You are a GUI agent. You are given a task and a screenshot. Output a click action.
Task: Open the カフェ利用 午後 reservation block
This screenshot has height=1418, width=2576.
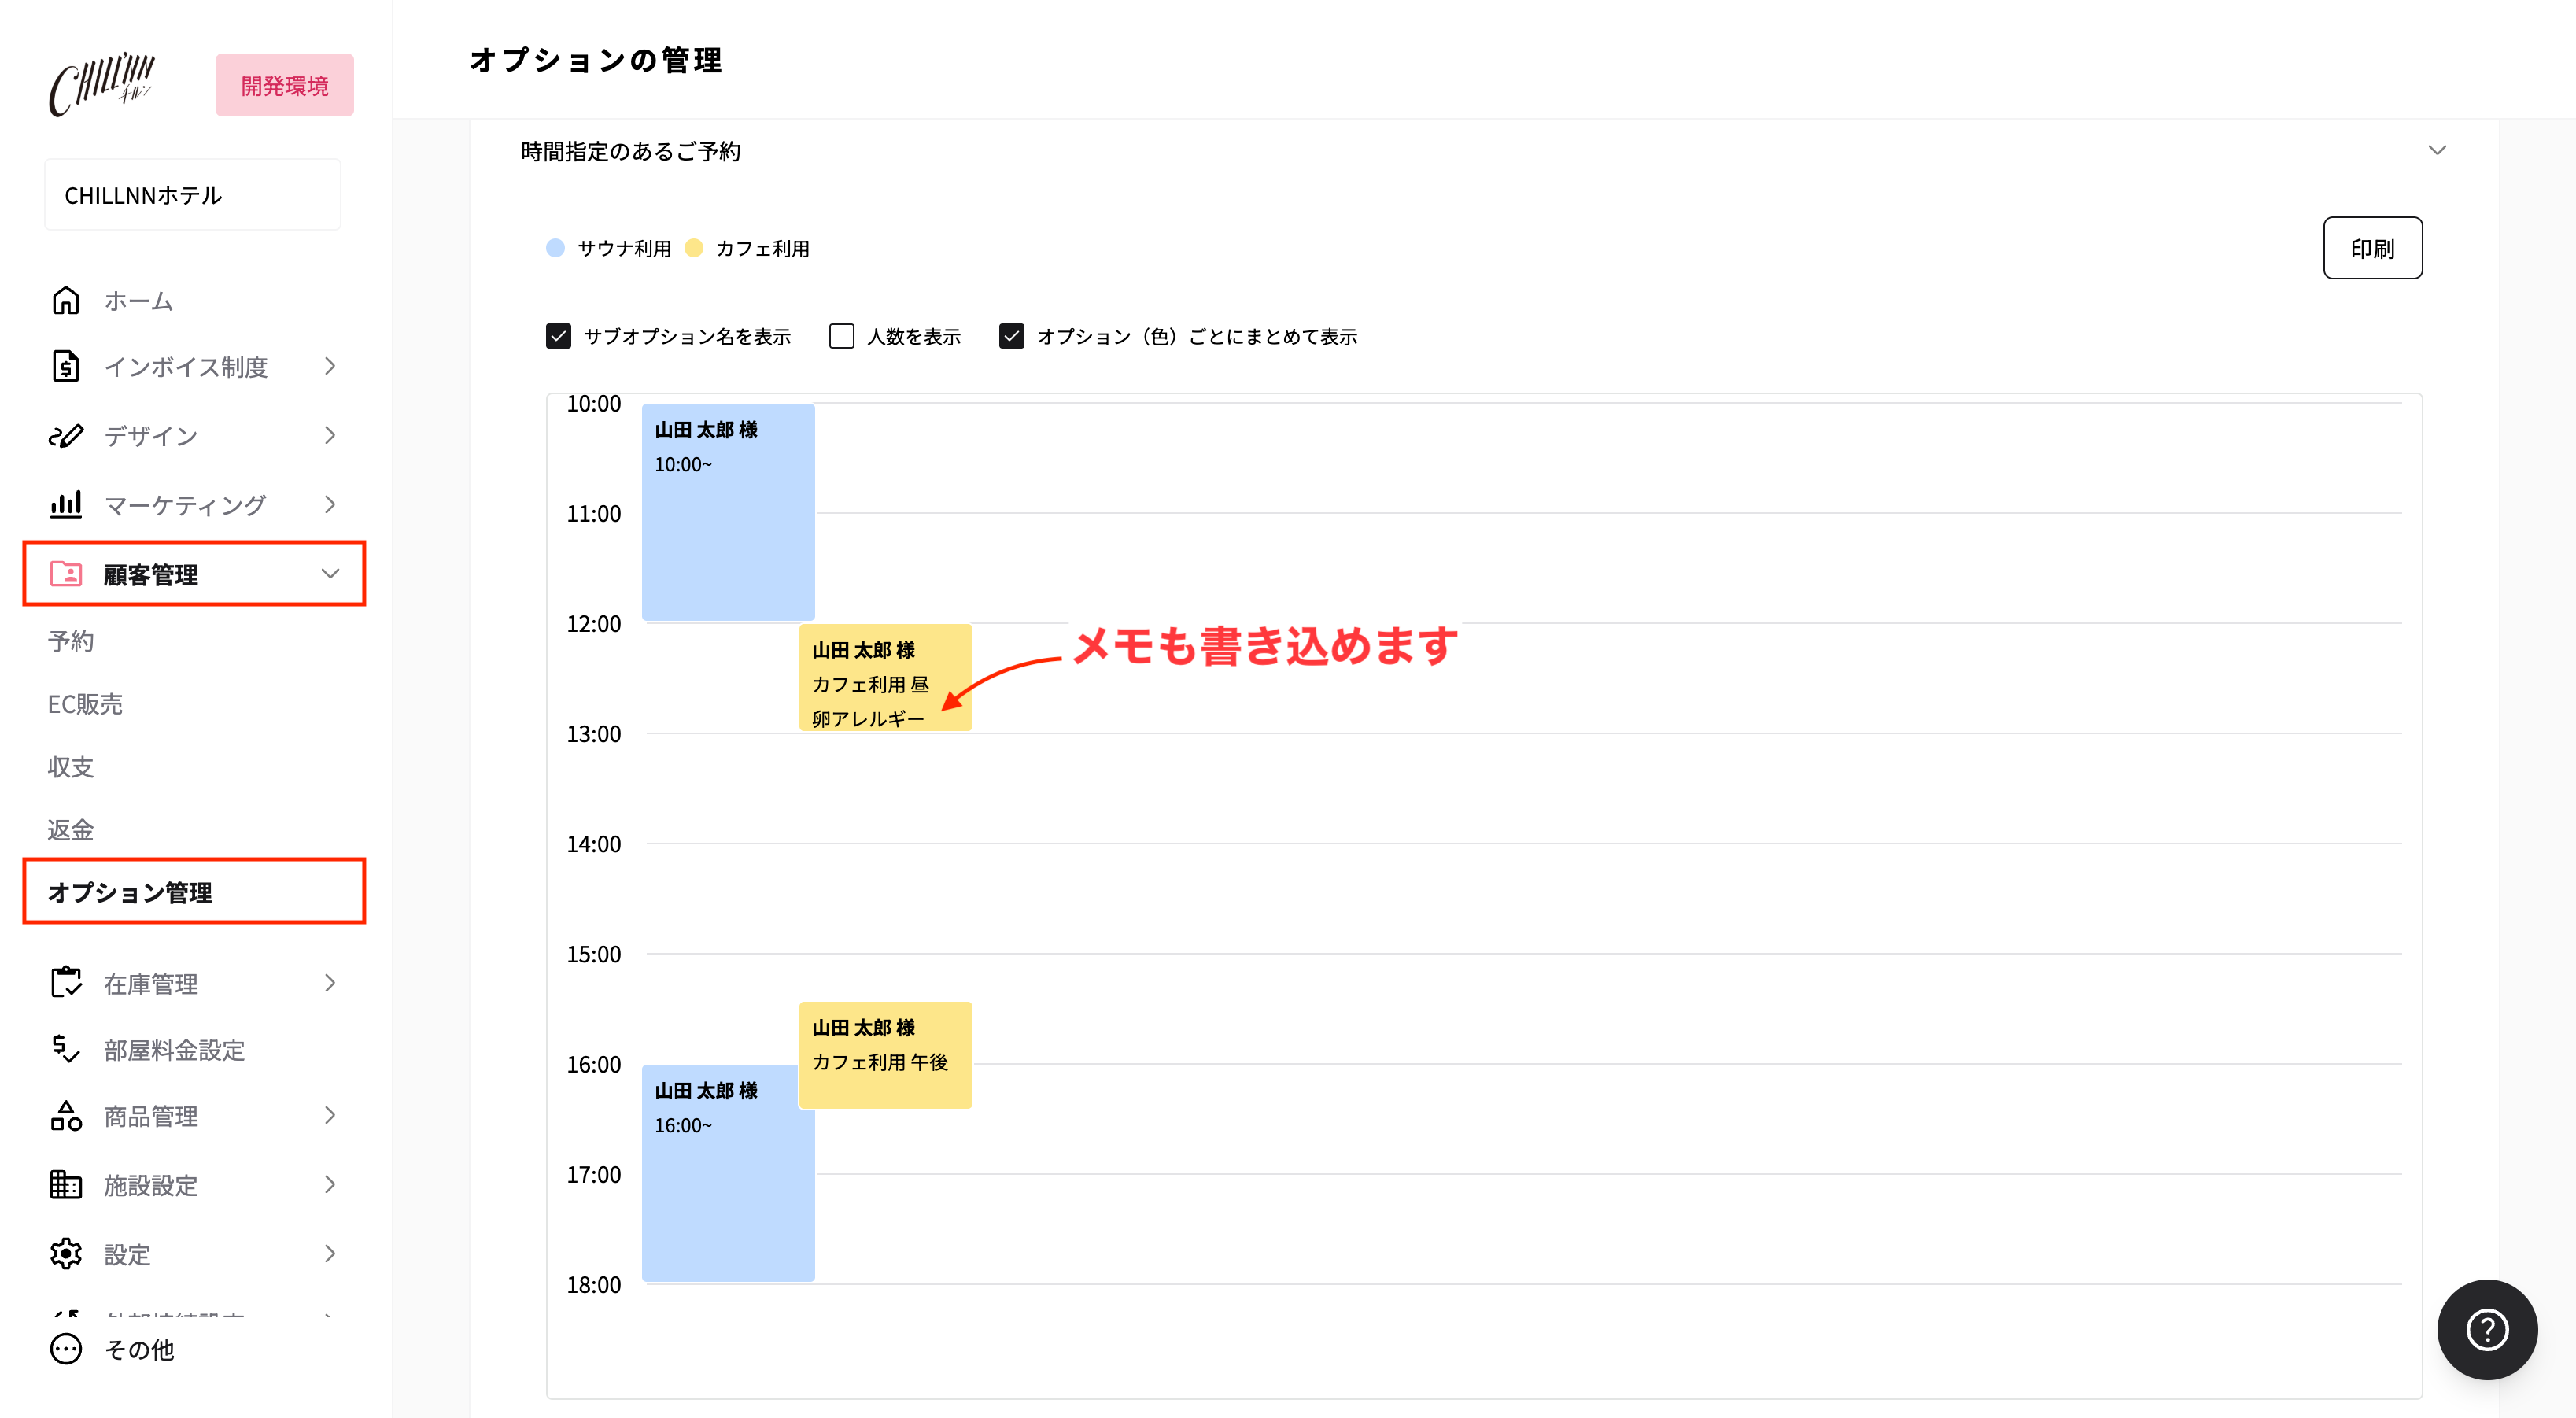(885, 1055)
